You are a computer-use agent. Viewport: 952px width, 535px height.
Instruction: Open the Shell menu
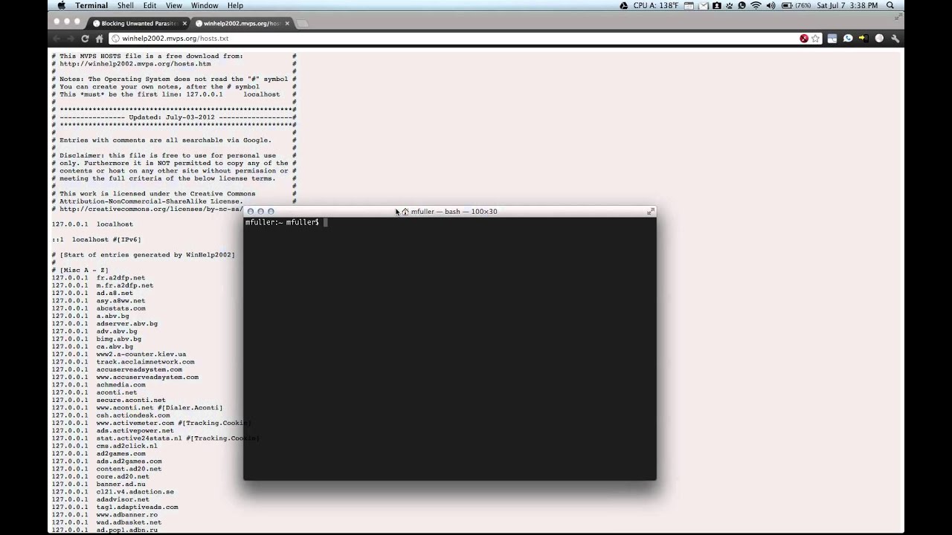click(x=125, y=5)
